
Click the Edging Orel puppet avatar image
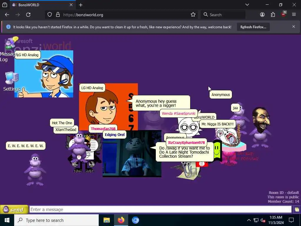point(132,154)
